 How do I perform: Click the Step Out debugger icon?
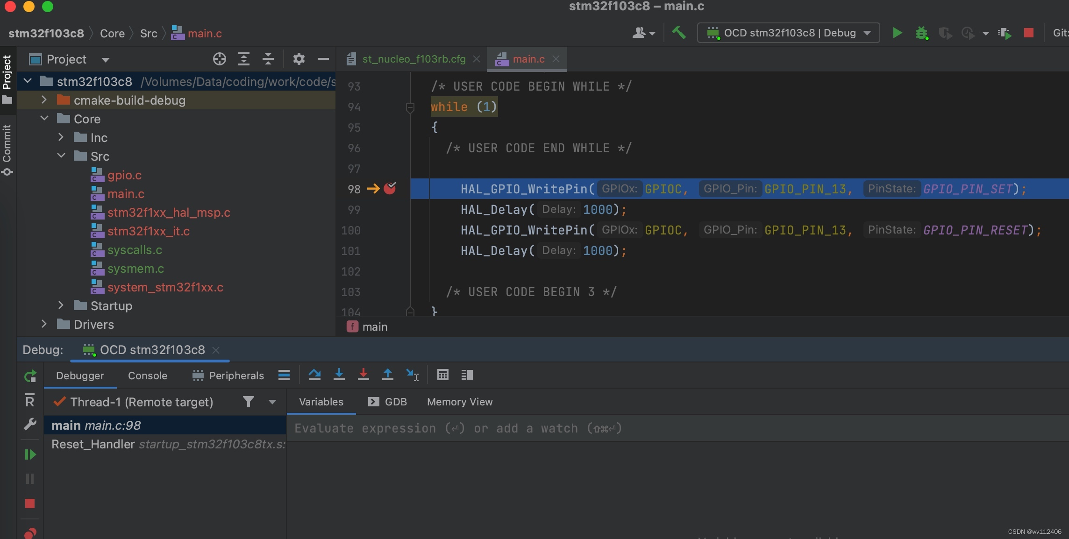tap(387, 375)
